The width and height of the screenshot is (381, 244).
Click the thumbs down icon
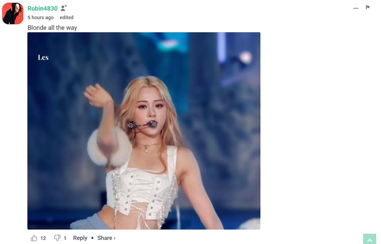tap(57, 238)
